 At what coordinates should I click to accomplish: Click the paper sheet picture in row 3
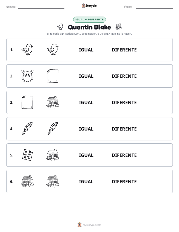tap(27, 102)
